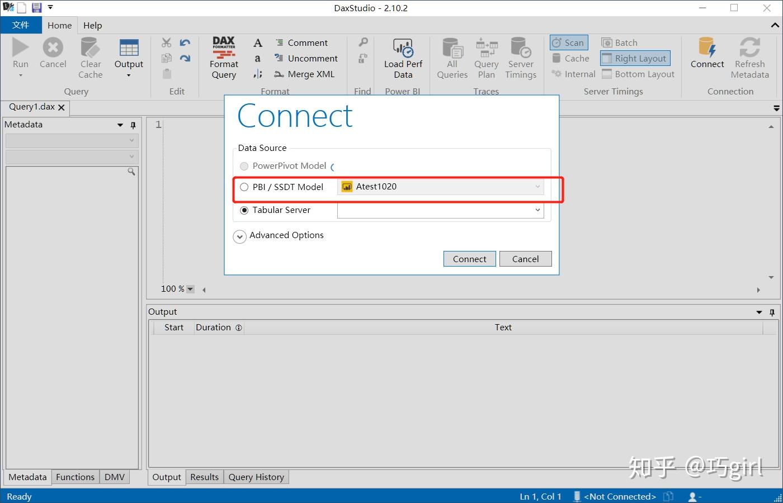This screenshot has width=783, height=503.
Task: Open the 文件 menu
Action: coord(21,25)
